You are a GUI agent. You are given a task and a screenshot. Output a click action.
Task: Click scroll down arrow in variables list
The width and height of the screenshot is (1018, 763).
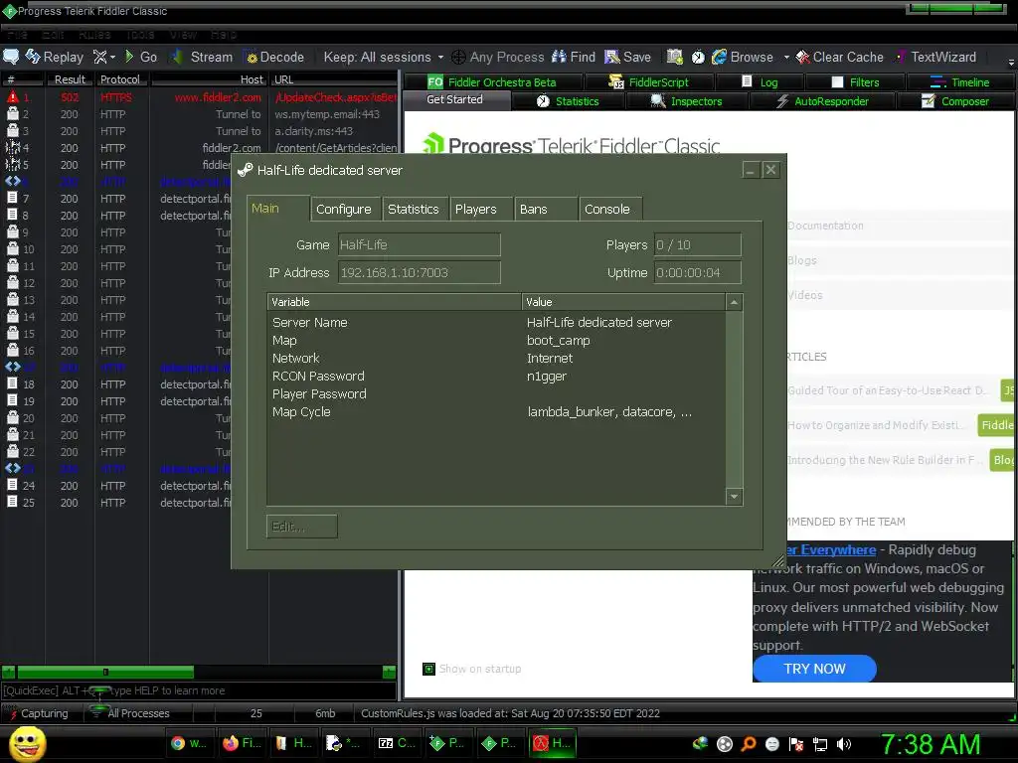pos(734,497)
